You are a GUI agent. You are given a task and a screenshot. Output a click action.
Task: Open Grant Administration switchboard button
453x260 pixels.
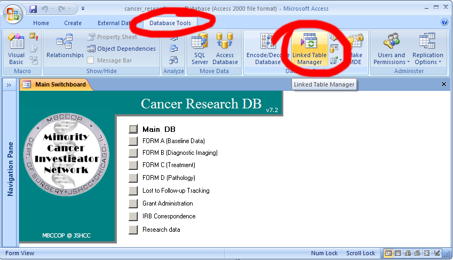(x=133, y=203)
